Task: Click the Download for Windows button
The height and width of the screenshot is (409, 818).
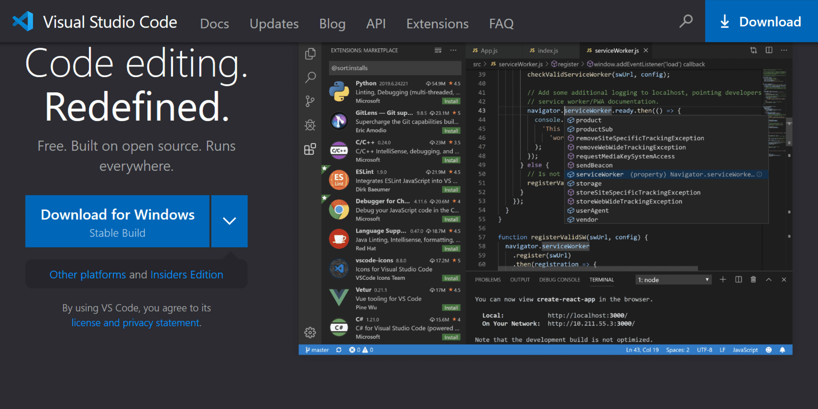Action: pyautogui.click(x=117, y=221)
